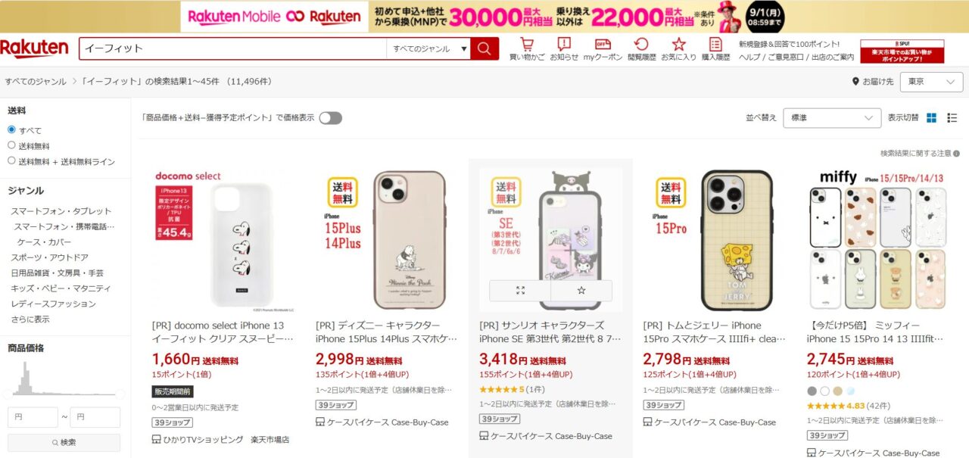Click the red search magnifier button

(484, 48)
